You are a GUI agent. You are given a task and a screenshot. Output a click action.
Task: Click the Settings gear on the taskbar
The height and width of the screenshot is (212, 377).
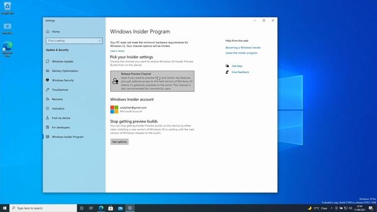click(x=130, y=208)
